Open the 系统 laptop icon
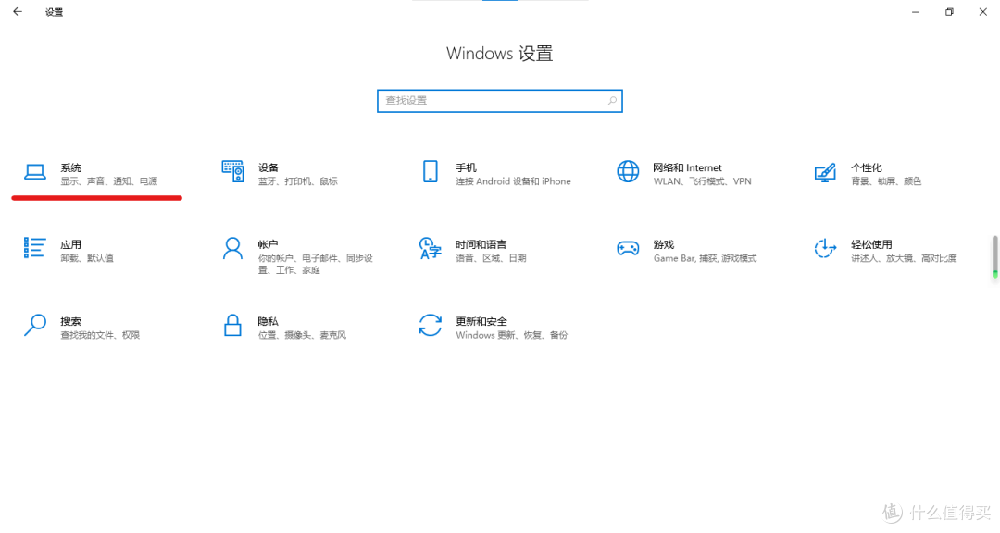Viewport: 1000px width, 533px height. pos(35,172)
